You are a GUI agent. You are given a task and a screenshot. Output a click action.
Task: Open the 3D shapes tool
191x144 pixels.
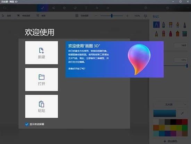tap(64, 8)
